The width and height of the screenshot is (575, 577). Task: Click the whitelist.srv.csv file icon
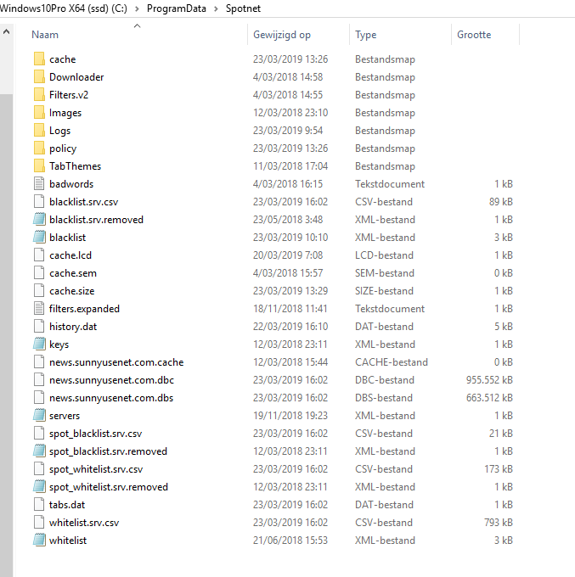(39, 523)
